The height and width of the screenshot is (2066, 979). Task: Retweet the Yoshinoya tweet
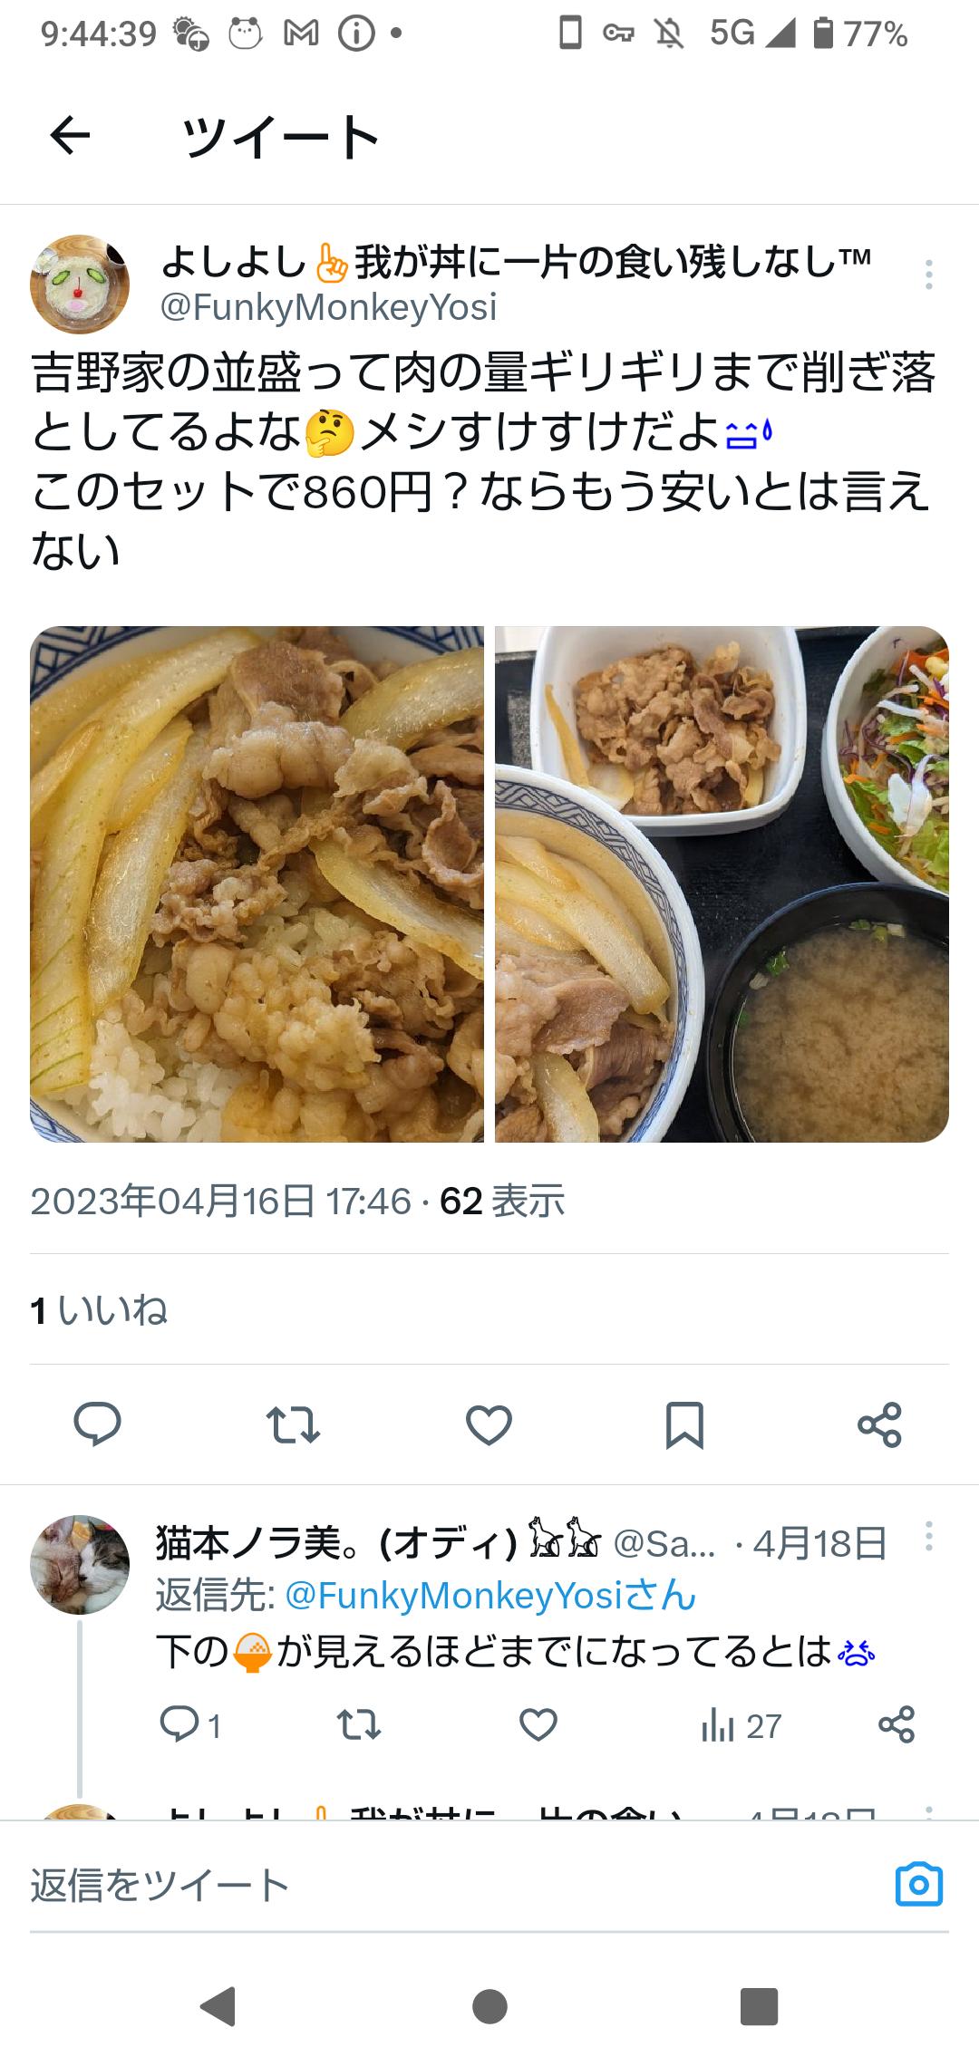293,1424
